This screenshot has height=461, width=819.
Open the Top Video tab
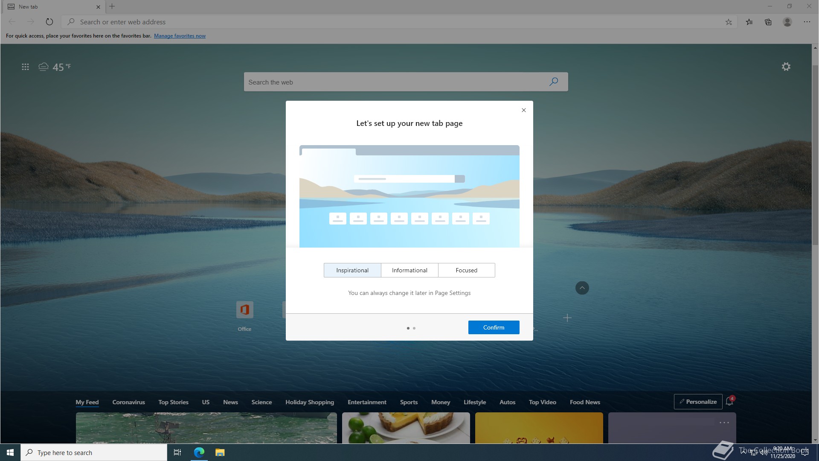pos(542,402)
